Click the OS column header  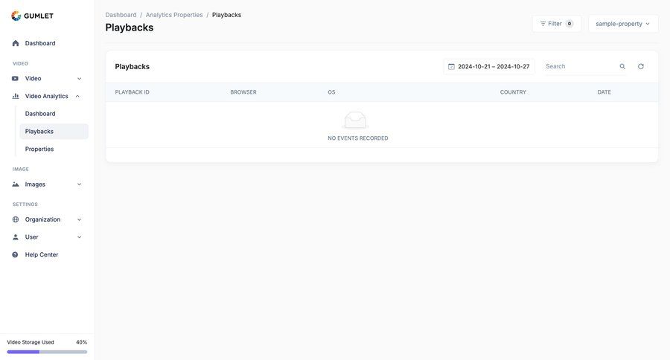331,92
